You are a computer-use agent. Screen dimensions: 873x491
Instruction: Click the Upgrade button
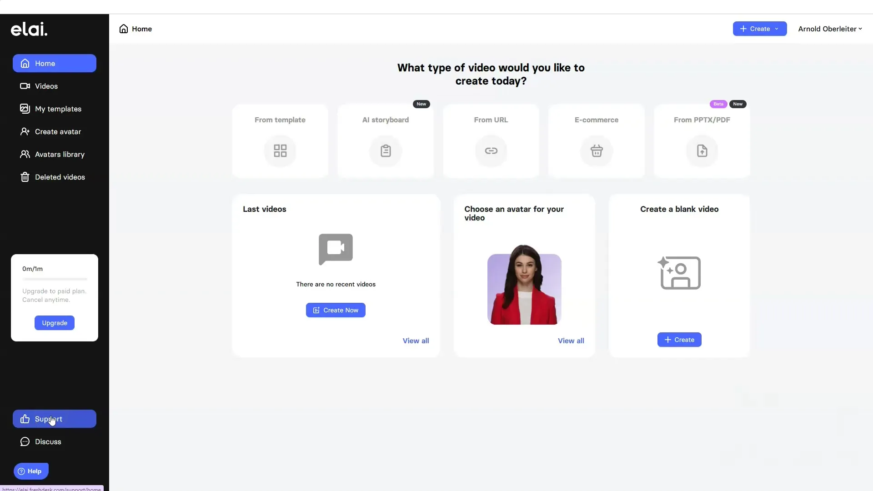point(54,322)
